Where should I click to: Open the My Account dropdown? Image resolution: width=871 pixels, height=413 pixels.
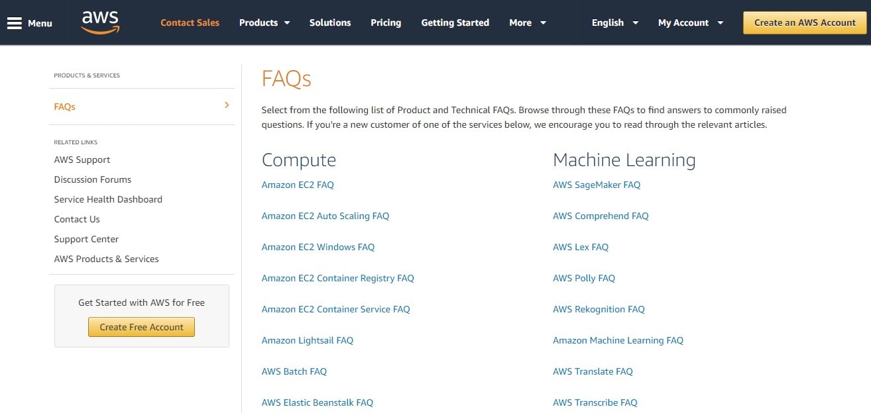coord(691,23)
